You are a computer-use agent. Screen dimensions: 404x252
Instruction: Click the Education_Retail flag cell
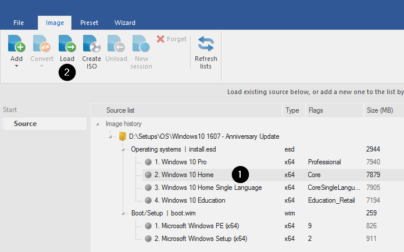click(331, 200)
